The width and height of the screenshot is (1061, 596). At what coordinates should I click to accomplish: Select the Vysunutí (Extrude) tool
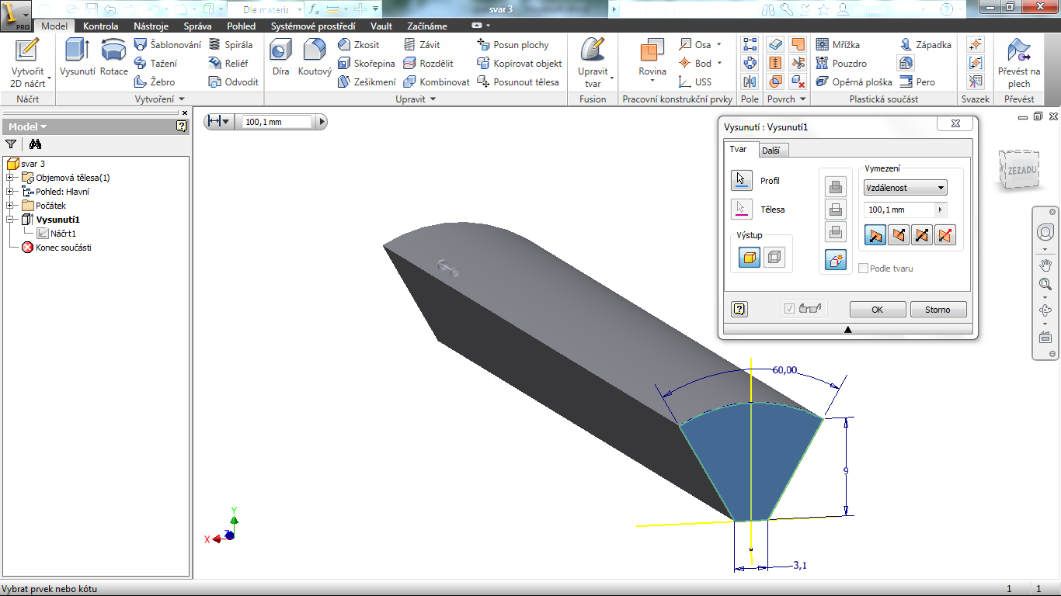point(77,57)
